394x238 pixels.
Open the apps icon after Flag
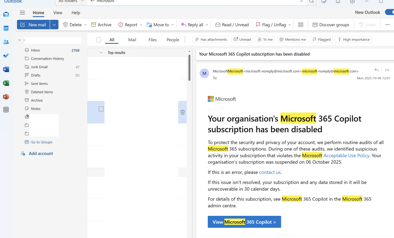[300, 25]
